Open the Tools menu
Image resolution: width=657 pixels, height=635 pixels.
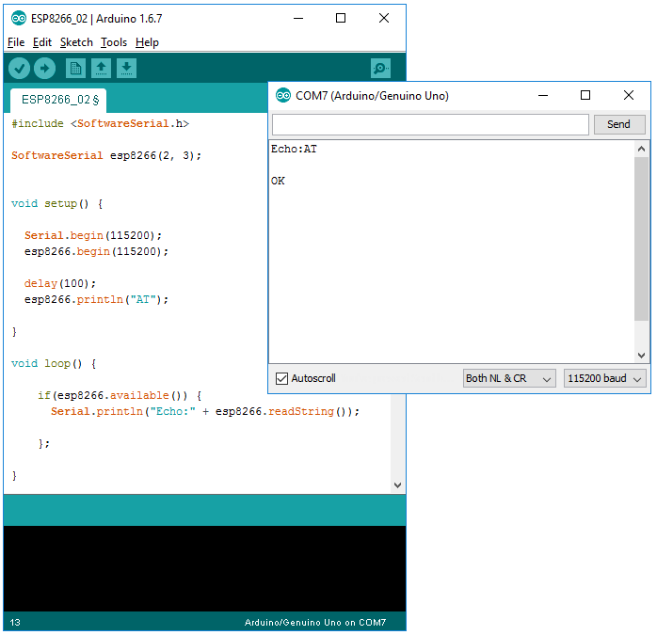(x=114, y=42)
